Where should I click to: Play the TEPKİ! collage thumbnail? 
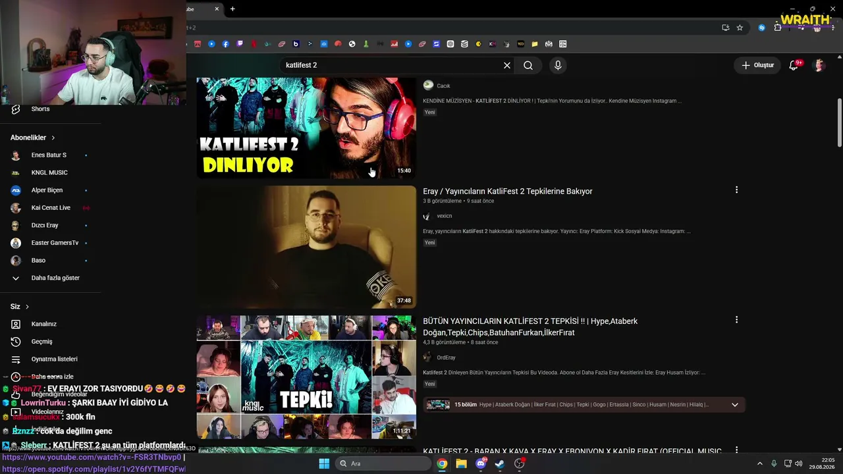pos(306,377)
